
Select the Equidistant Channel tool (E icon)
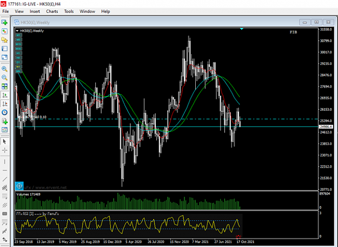click(4, 188)
